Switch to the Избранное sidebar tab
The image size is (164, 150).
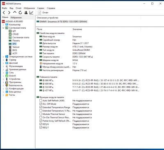(16, 18)
